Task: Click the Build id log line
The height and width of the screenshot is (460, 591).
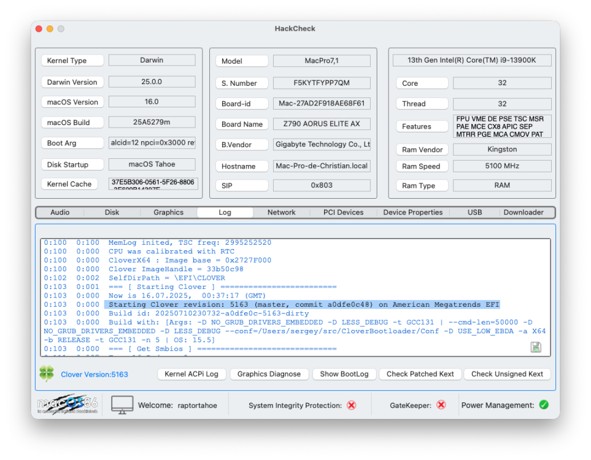Action: pyautogui.click(x=209, y=313)
